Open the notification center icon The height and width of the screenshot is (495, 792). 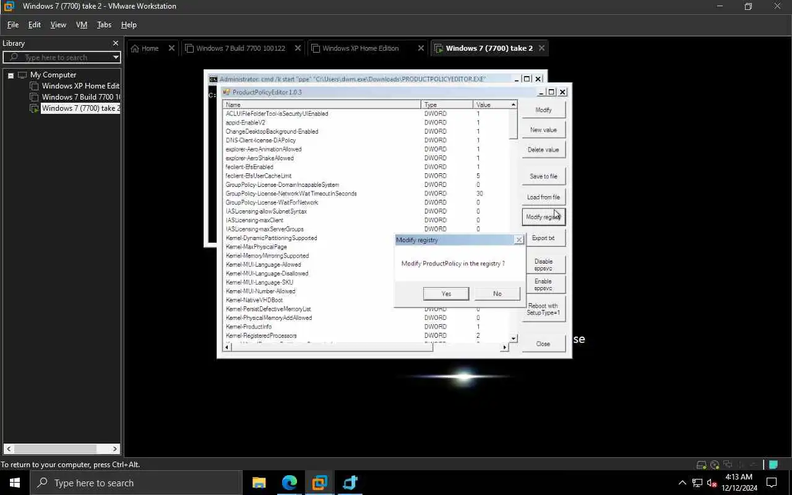[x=772, y=483]
